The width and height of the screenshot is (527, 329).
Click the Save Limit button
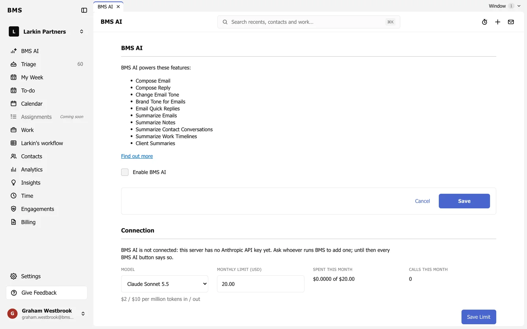pyautogui.click(x=479, y=317)
